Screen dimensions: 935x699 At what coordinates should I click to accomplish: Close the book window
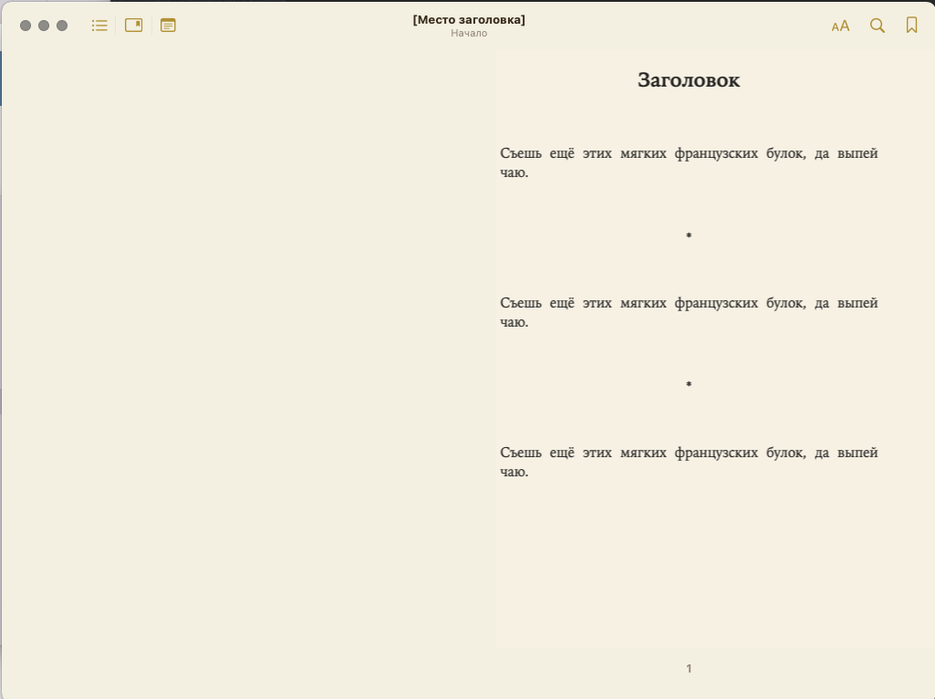tap(26, 26)
